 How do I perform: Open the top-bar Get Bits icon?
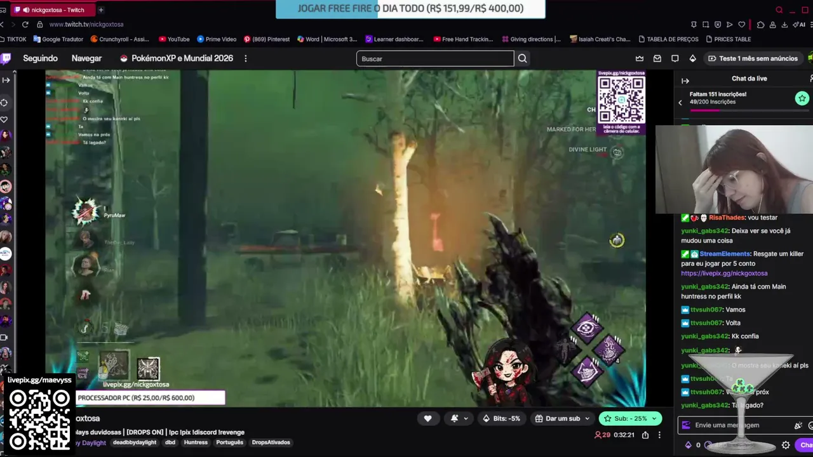tap(693, 58)
